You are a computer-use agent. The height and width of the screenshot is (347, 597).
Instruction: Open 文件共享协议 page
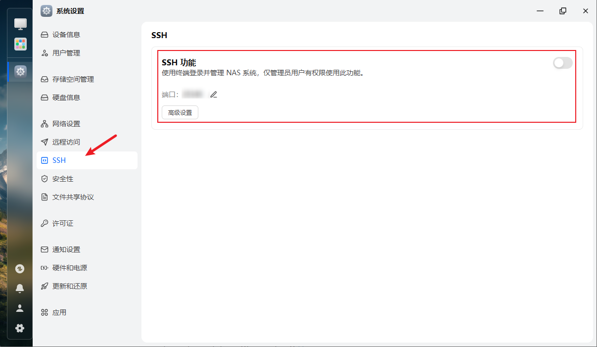(x=73, y=197)
